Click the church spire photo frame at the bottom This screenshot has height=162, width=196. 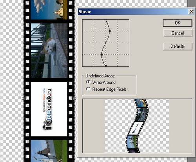click(x=49, y=151)
